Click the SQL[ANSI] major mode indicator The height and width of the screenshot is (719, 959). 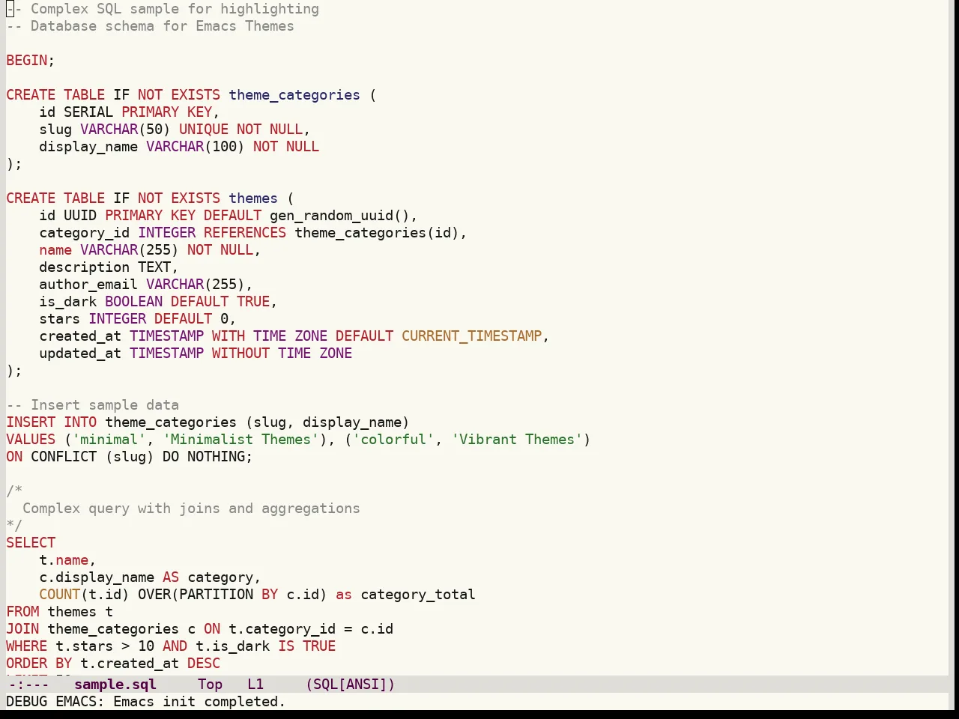pyautogui.click(x=350, y=685)
